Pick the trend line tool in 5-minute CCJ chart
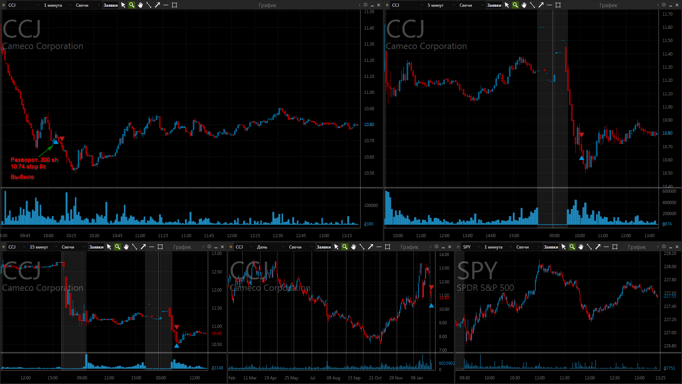 pos(532,5)
